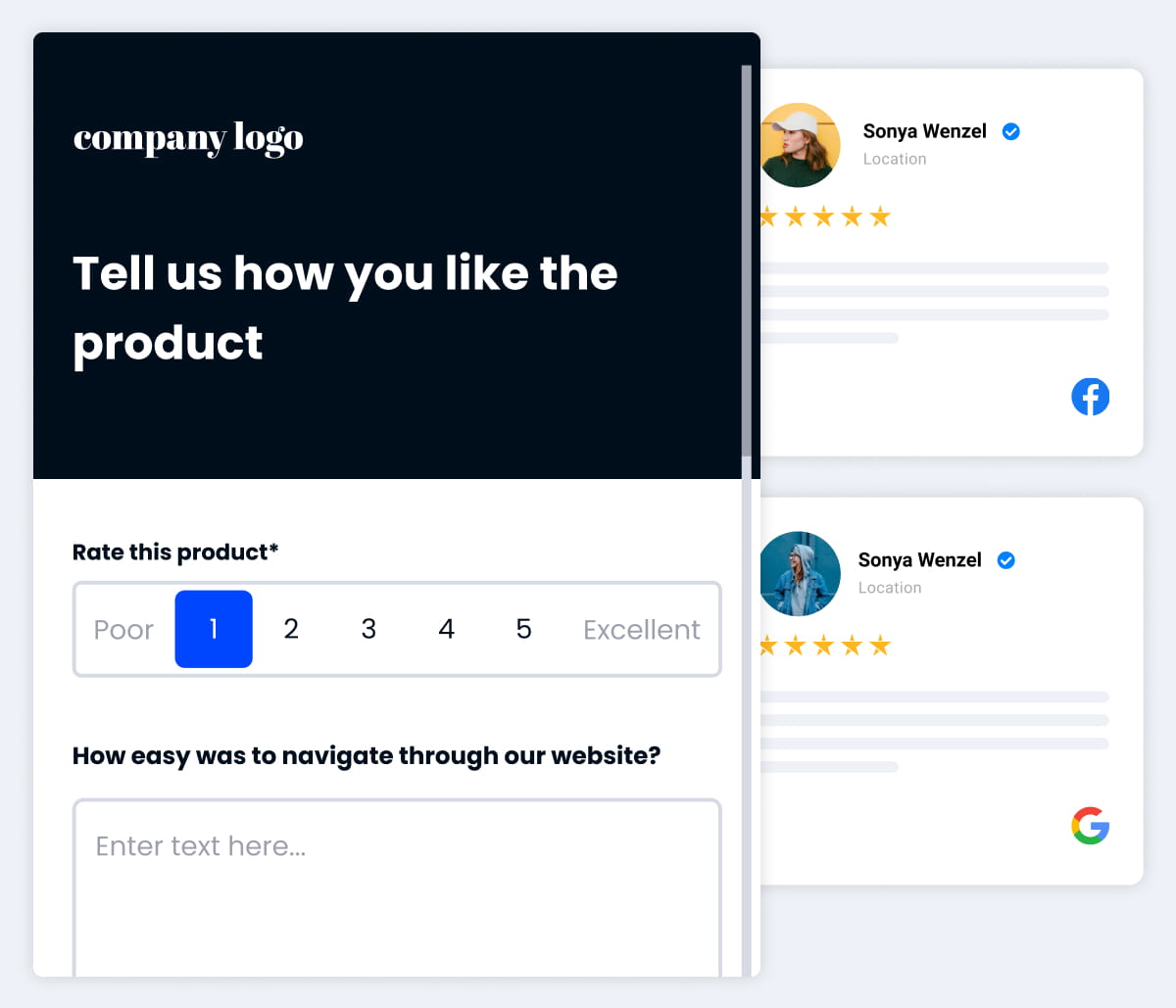The image size is (1176, 1008).
Task: Select rating 4
Action: coord(447,629)
